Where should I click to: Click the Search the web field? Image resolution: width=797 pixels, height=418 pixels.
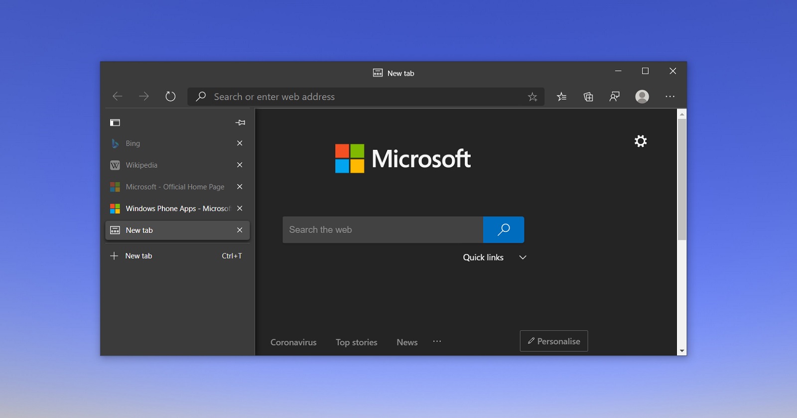(x=383, y=229)
